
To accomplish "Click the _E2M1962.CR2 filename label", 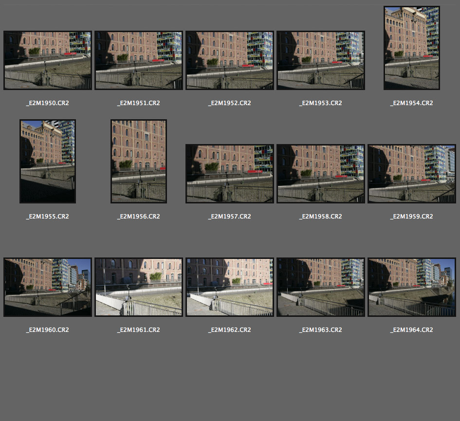I will coord(229,330).
